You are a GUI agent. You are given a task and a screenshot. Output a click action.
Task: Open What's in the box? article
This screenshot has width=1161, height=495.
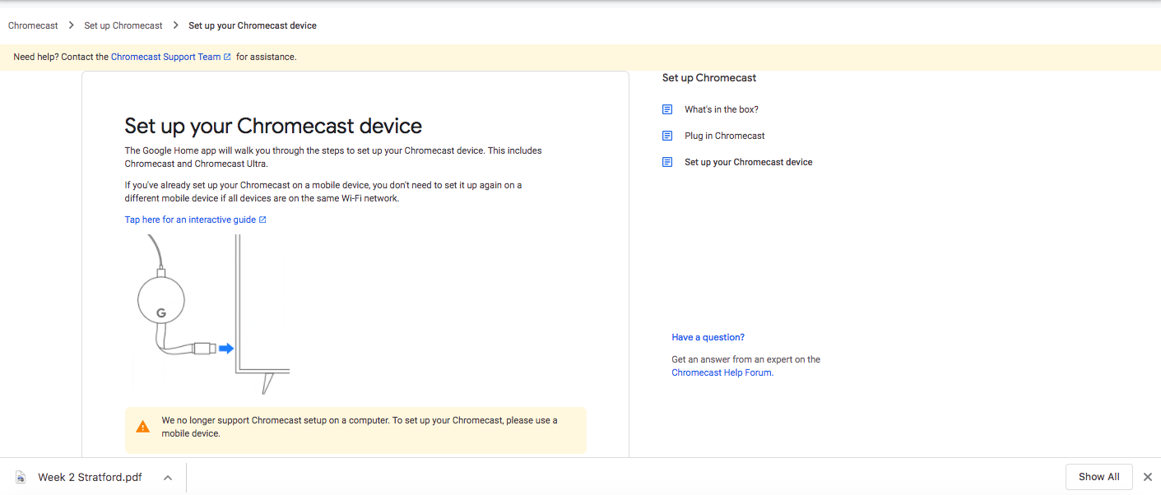[x=722, y=109]
